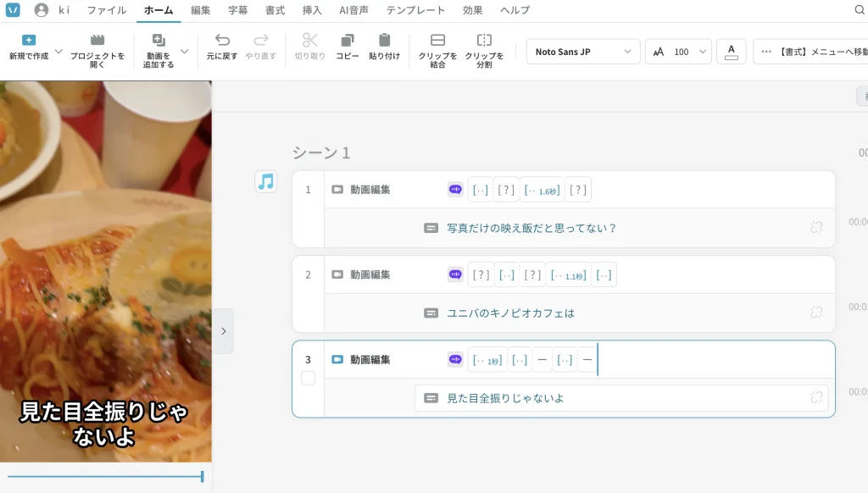Screen dimensions: 868x493
Task: Click subtitle icon in clip 2
Action: pos(431,313)
